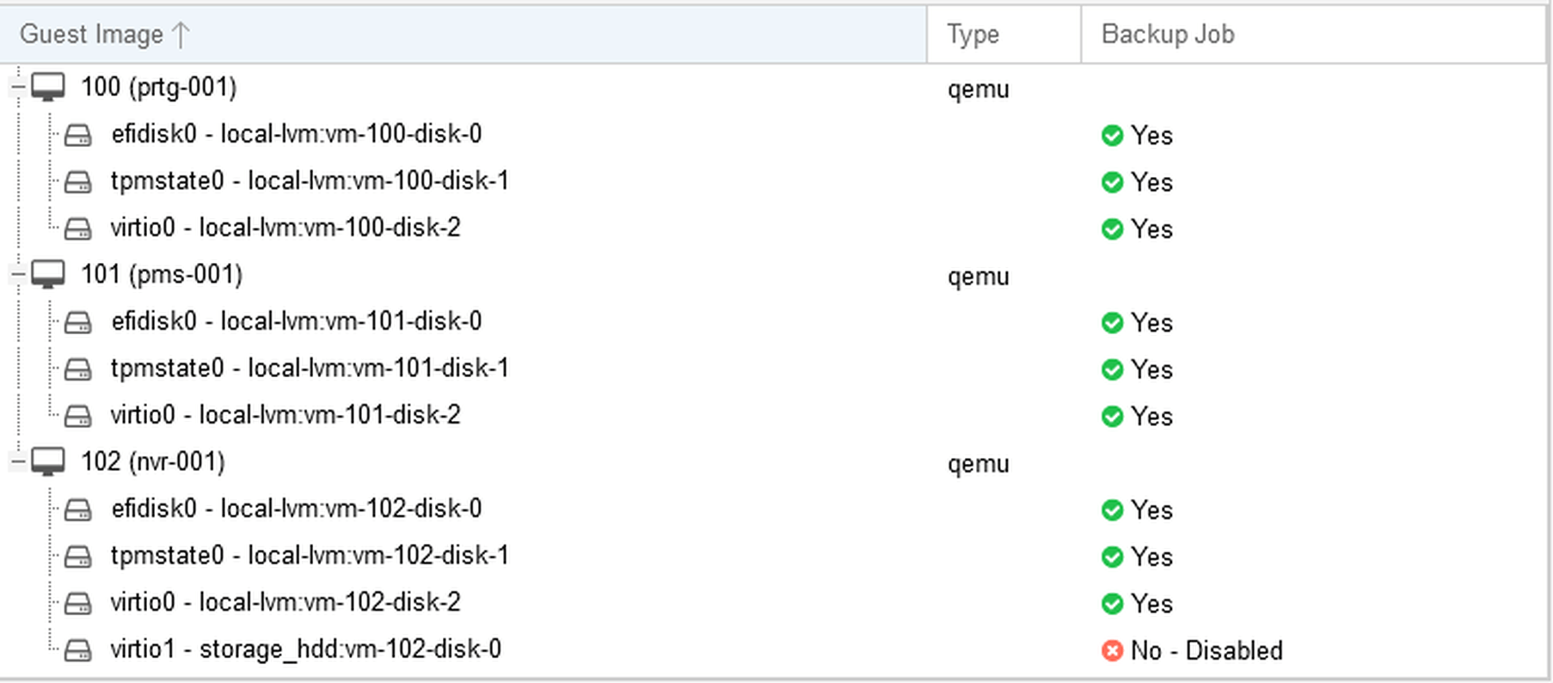Collapse the 101 (pms-001) tree node

pyautogui.click(x=17, y=274)
